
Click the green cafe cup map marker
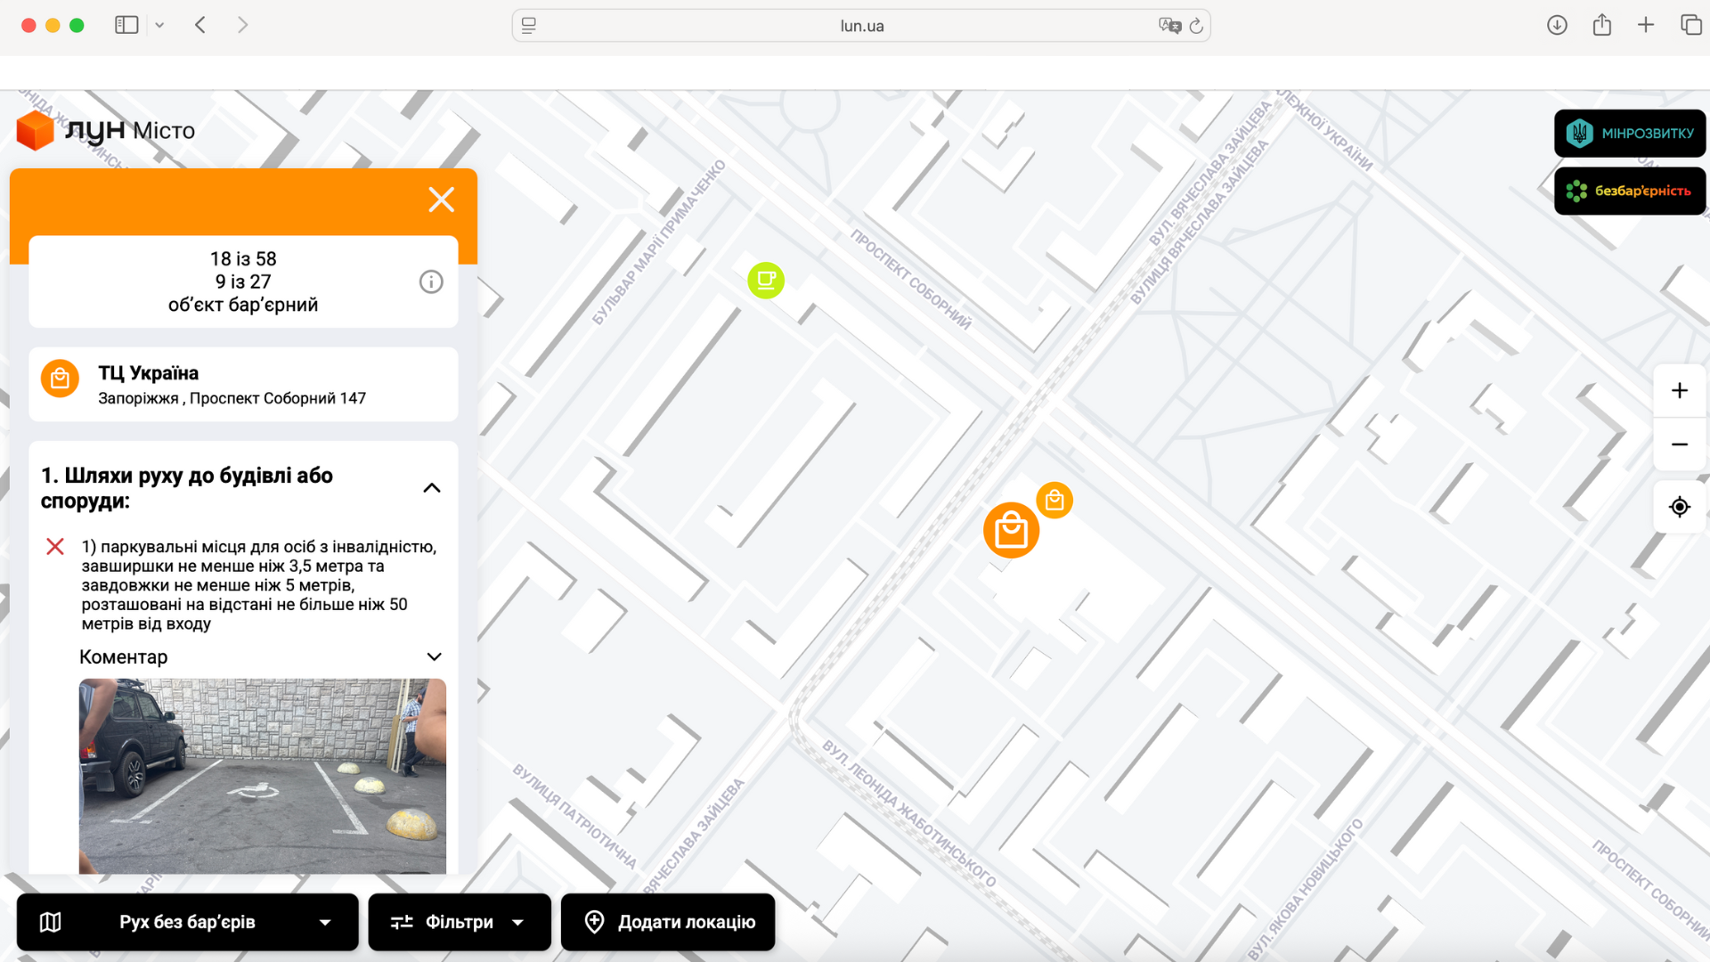(x=766, y=281)
